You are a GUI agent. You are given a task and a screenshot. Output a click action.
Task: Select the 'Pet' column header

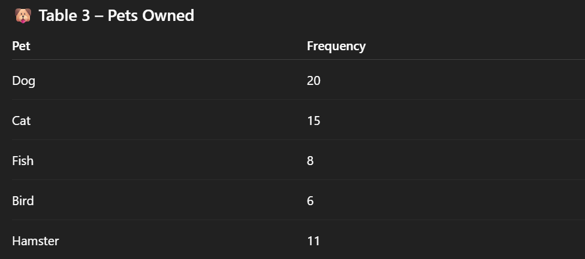(21, 46)
